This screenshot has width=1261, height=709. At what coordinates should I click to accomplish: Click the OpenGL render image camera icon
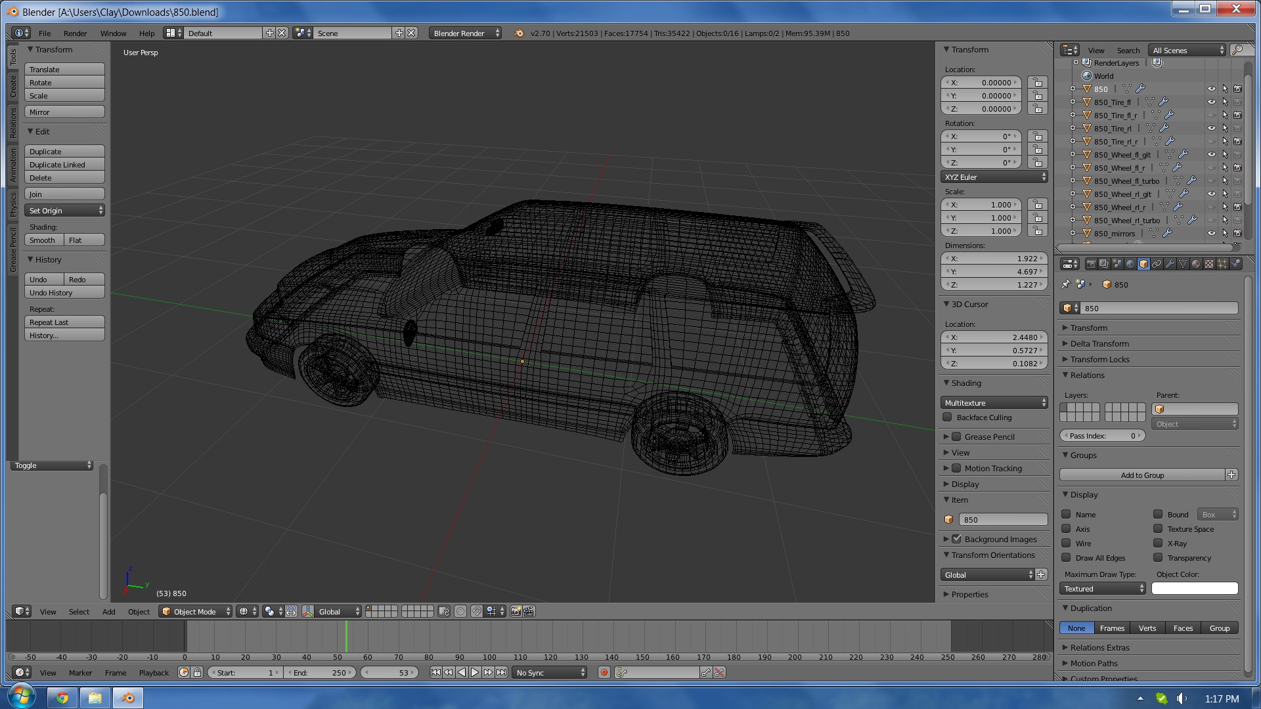click(x=516, y=611)
